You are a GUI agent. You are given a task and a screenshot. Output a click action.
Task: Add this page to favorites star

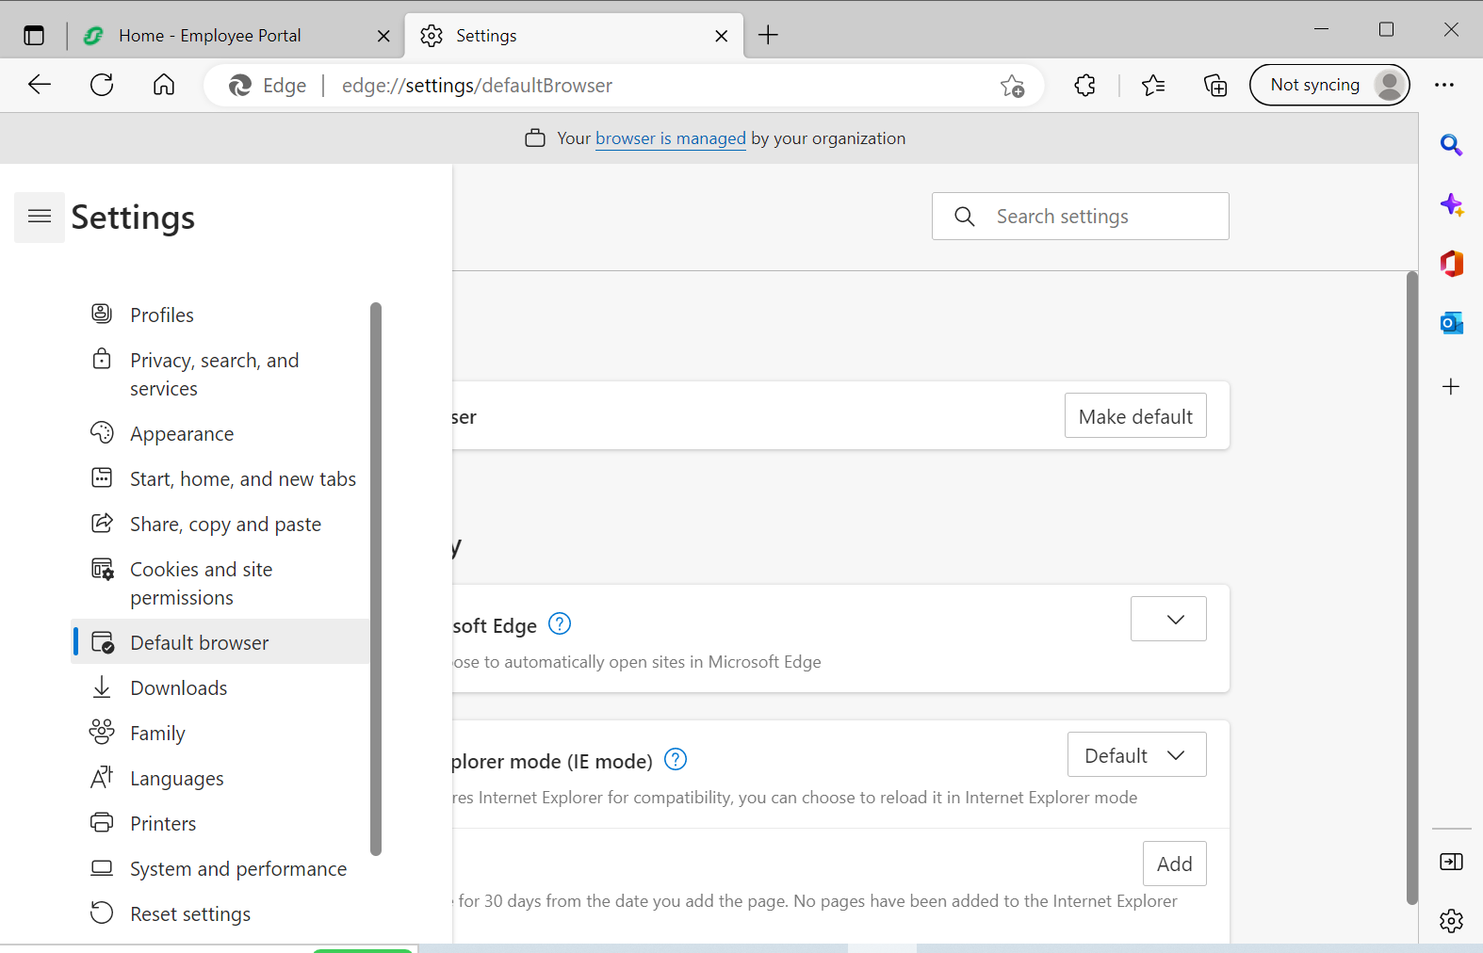tap(1013, 86)
